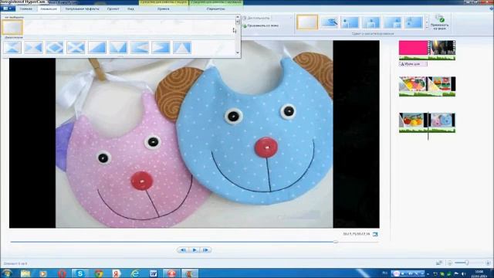Choose the diagonal wipe transition
Screen dimensions: 494x278
pyautogui.click(x=97, y=48)
